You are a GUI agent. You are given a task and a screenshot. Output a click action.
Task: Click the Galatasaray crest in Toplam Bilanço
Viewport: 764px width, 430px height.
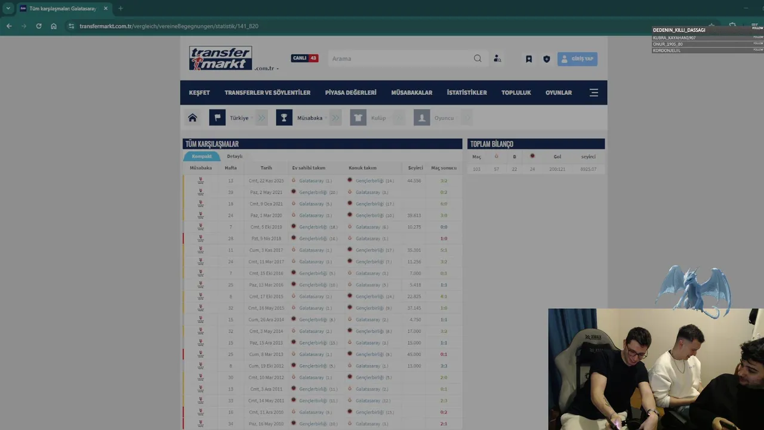pos(496,156)
